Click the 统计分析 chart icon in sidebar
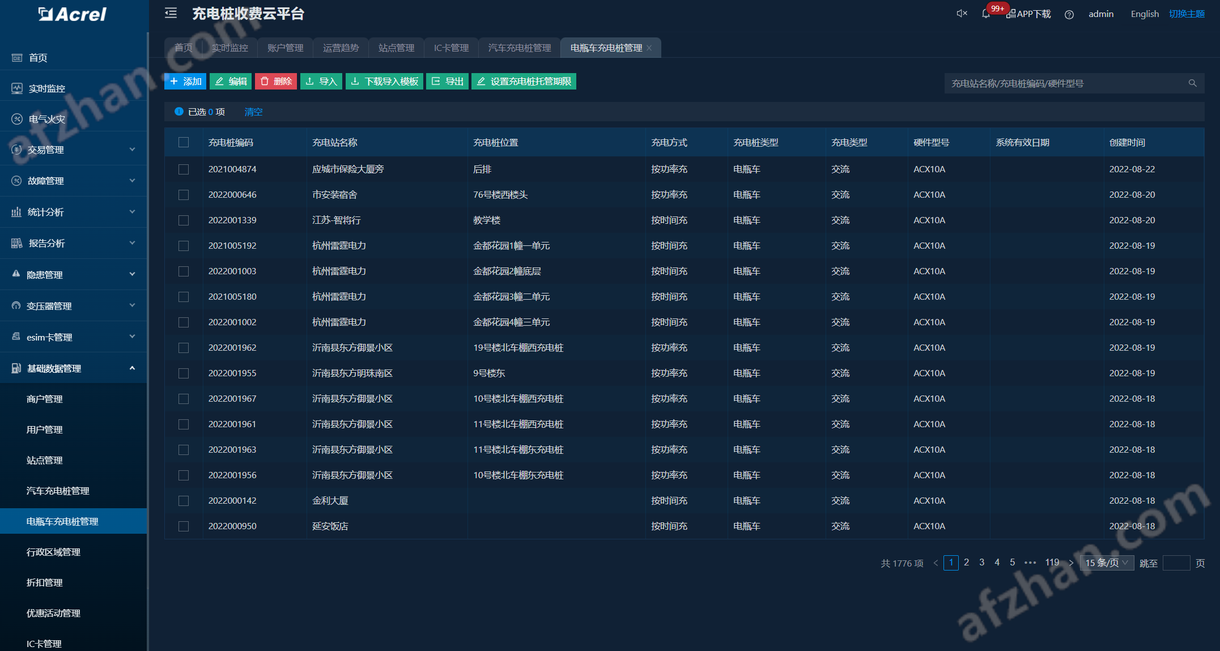This screenshot has height=651, width=1220. click(16, 212)
